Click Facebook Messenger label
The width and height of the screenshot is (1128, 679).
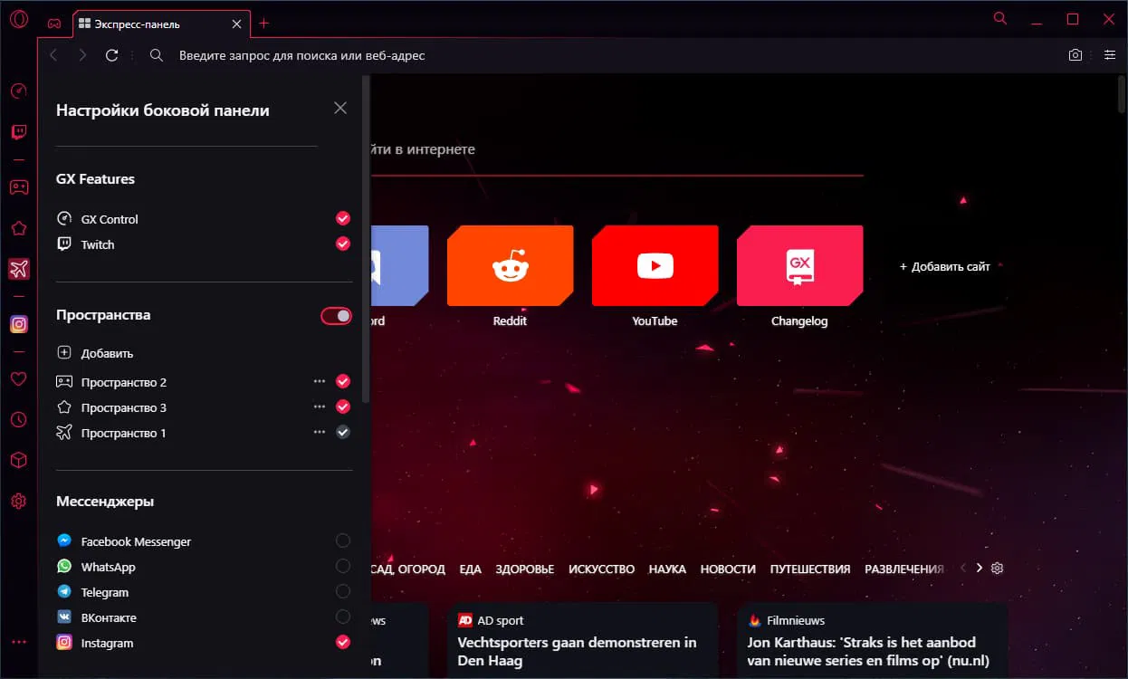136,541
